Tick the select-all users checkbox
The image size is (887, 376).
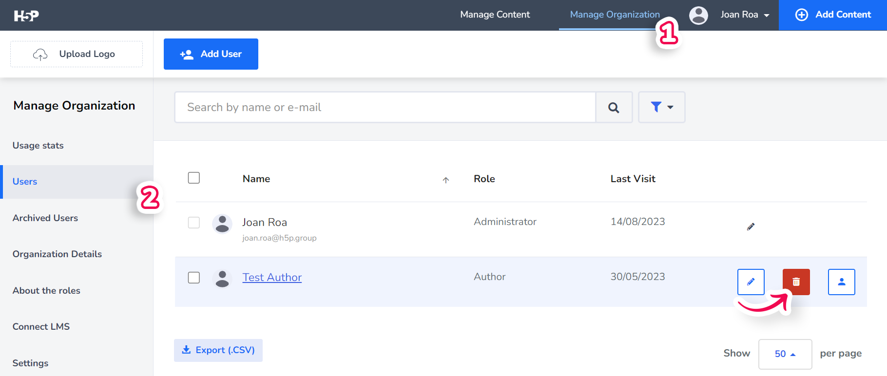click(x=194, y=178)
